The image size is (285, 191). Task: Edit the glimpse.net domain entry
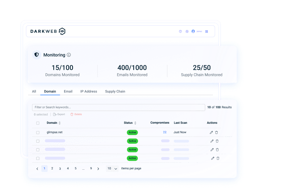tap(211, 133)
